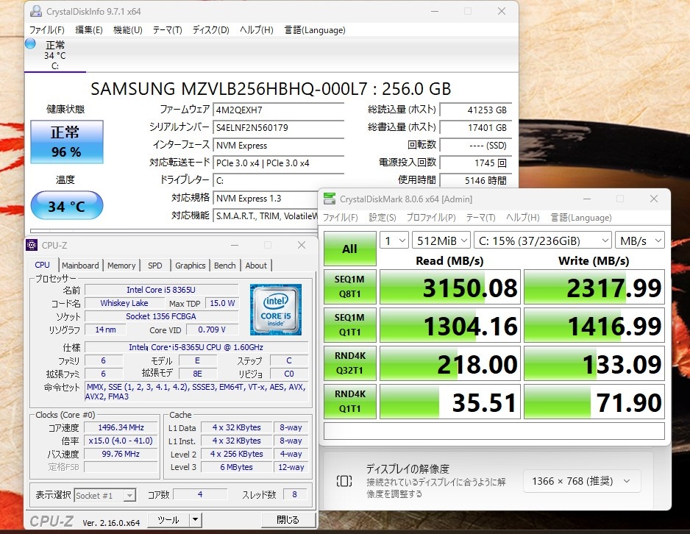Open the test count dropdown showing 1

coord(394,241)
